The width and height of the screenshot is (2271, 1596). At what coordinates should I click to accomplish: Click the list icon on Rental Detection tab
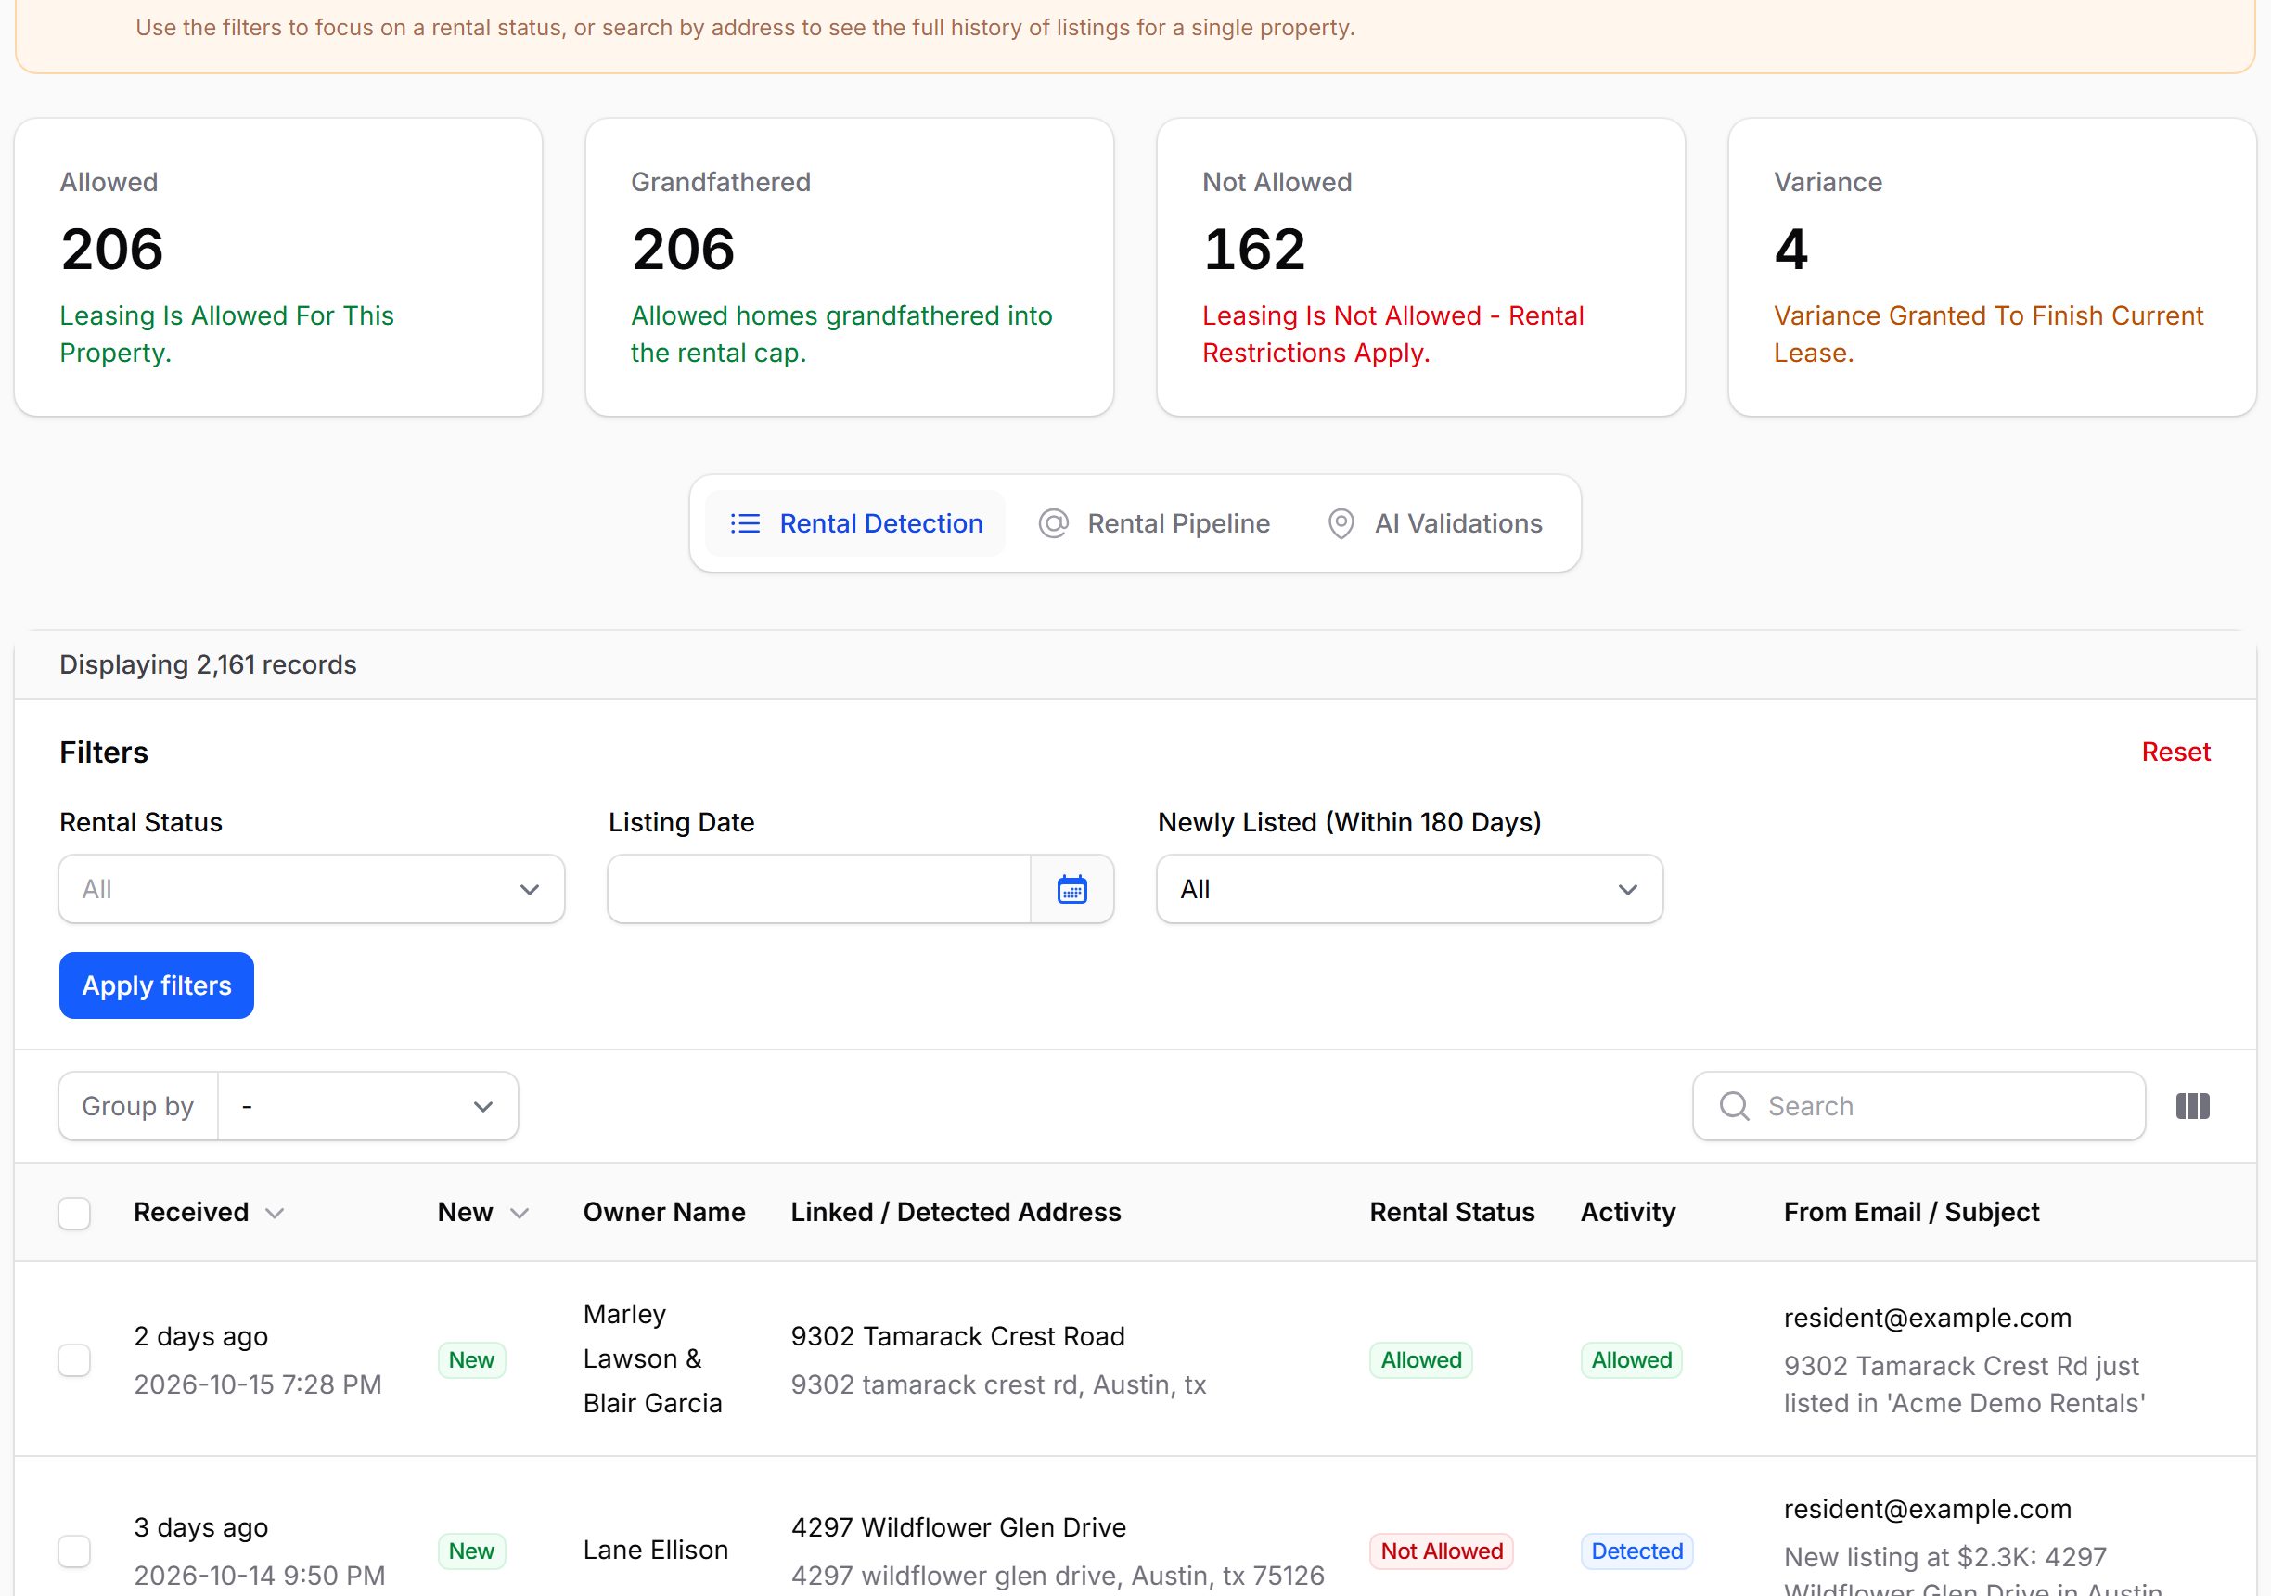(745, 523)
